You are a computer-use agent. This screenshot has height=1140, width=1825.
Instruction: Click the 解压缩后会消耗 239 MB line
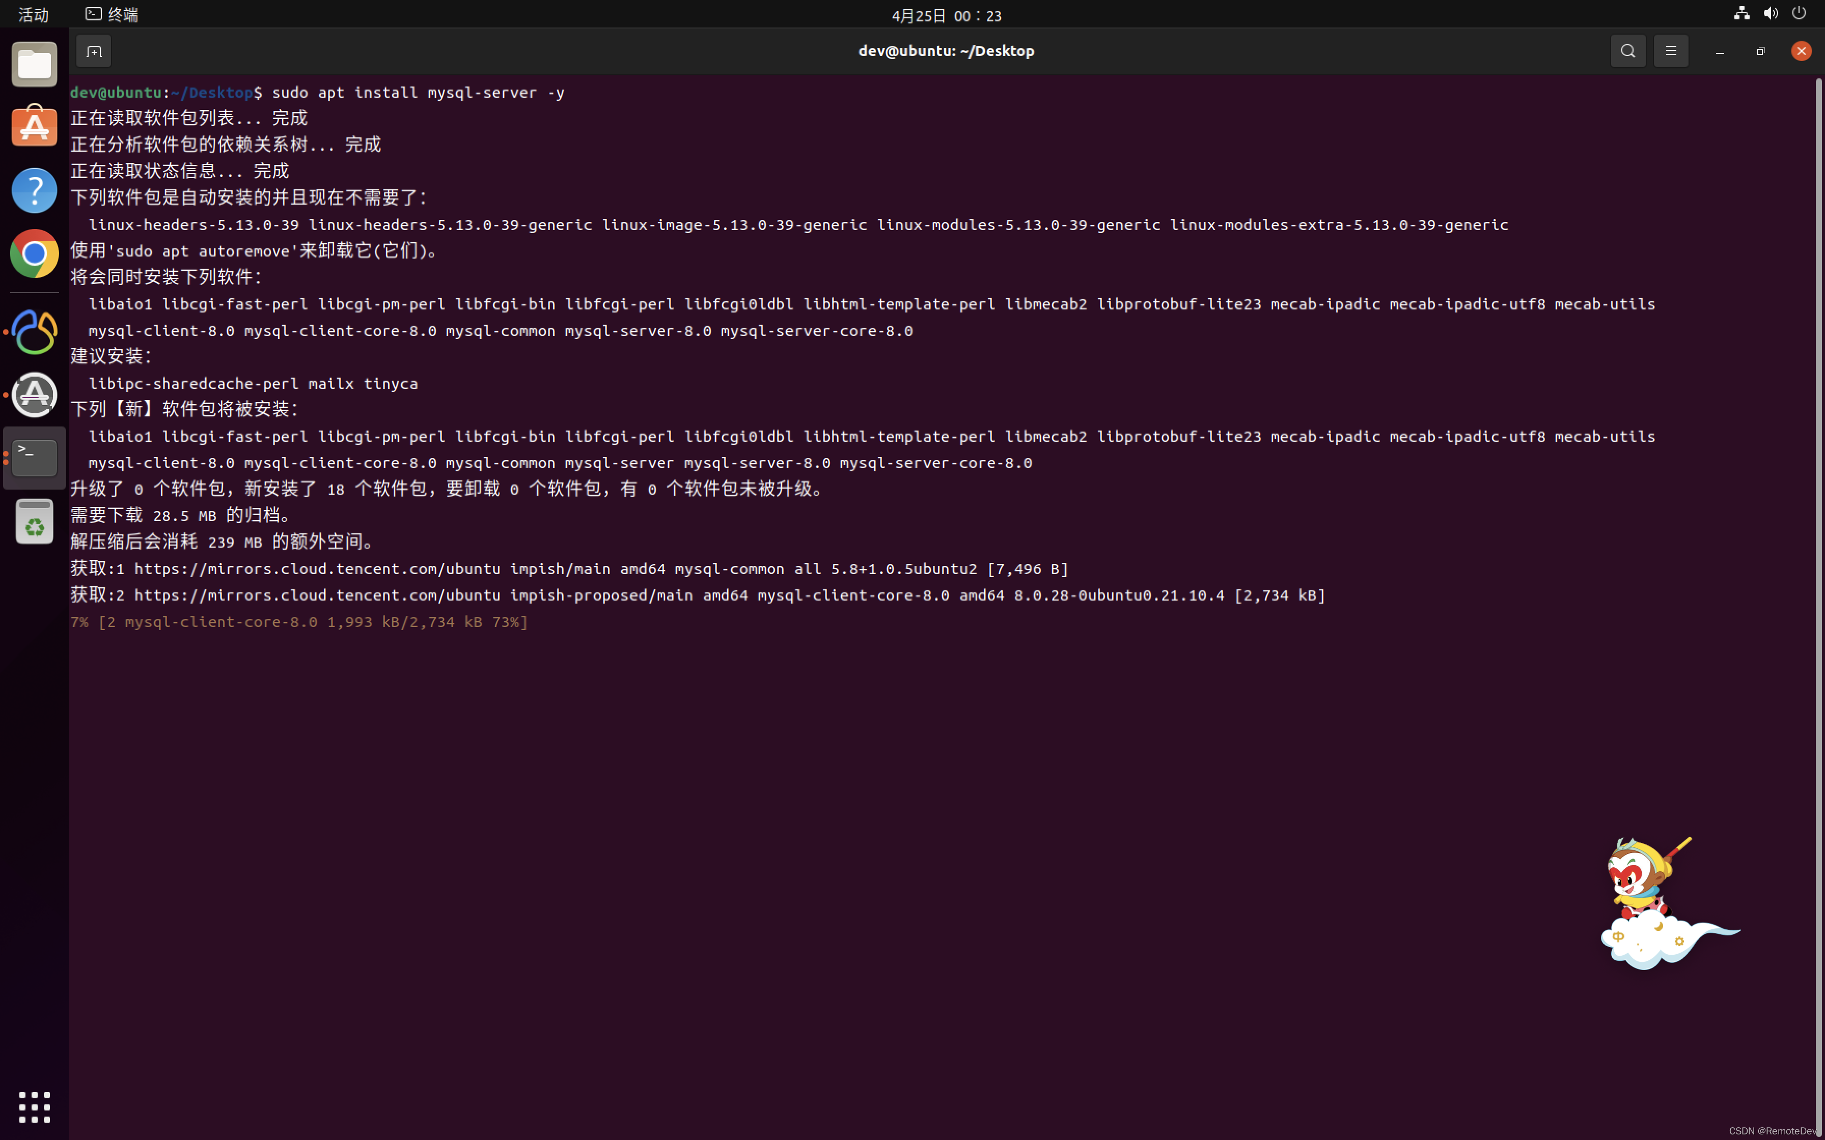click(223, 542)
